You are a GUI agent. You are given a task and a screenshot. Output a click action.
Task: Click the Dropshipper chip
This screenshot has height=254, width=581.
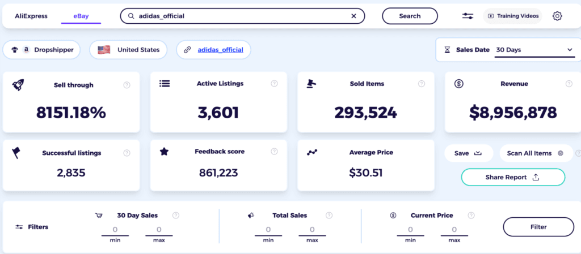pyautogui.click(x=41, y=50)
